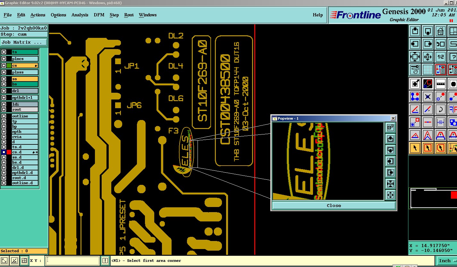The width and height of the screenshot is (457, 267).
Task: Toggle the checkbox for layer outline
Action: pos(4,116)
